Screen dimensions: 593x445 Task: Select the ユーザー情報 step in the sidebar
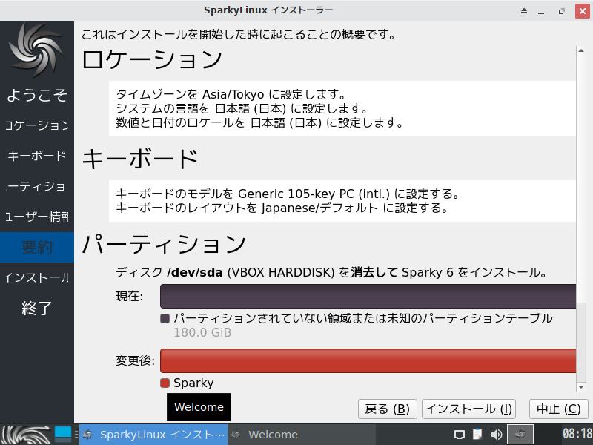[x=37, y=217]
